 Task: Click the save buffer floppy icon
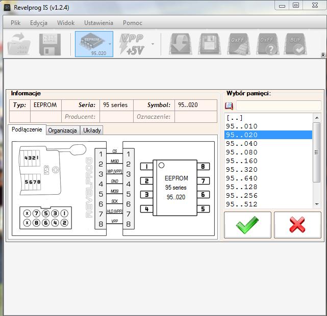tap(50, 44)
